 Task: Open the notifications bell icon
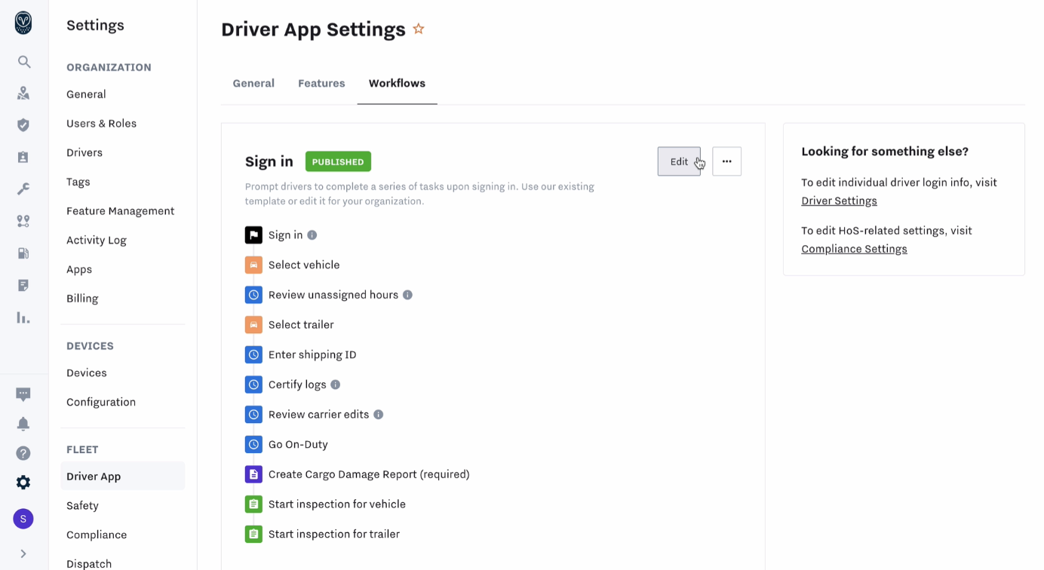pyautogui.click(x=23, y=424)
